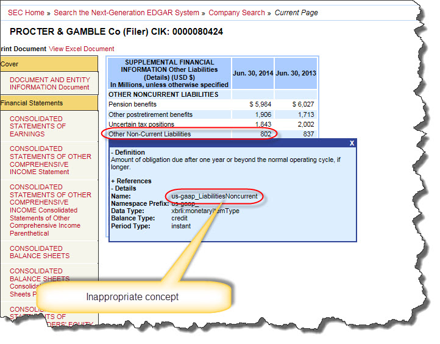Collapse the Definition section in popup
Screen dimensions: 440x344
(128, 152)
